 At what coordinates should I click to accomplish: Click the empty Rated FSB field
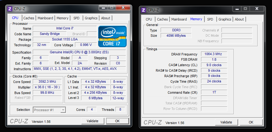(x=47, y=98)
